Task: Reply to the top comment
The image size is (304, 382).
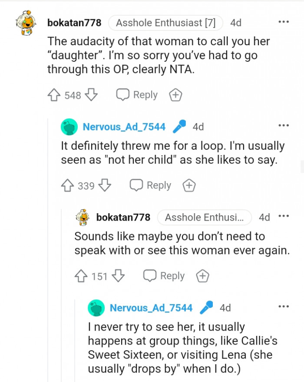Action: click(x=136, y=94)
